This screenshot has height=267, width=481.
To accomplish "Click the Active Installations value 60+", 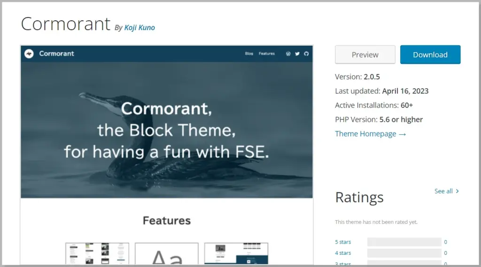I will [407, 105].
